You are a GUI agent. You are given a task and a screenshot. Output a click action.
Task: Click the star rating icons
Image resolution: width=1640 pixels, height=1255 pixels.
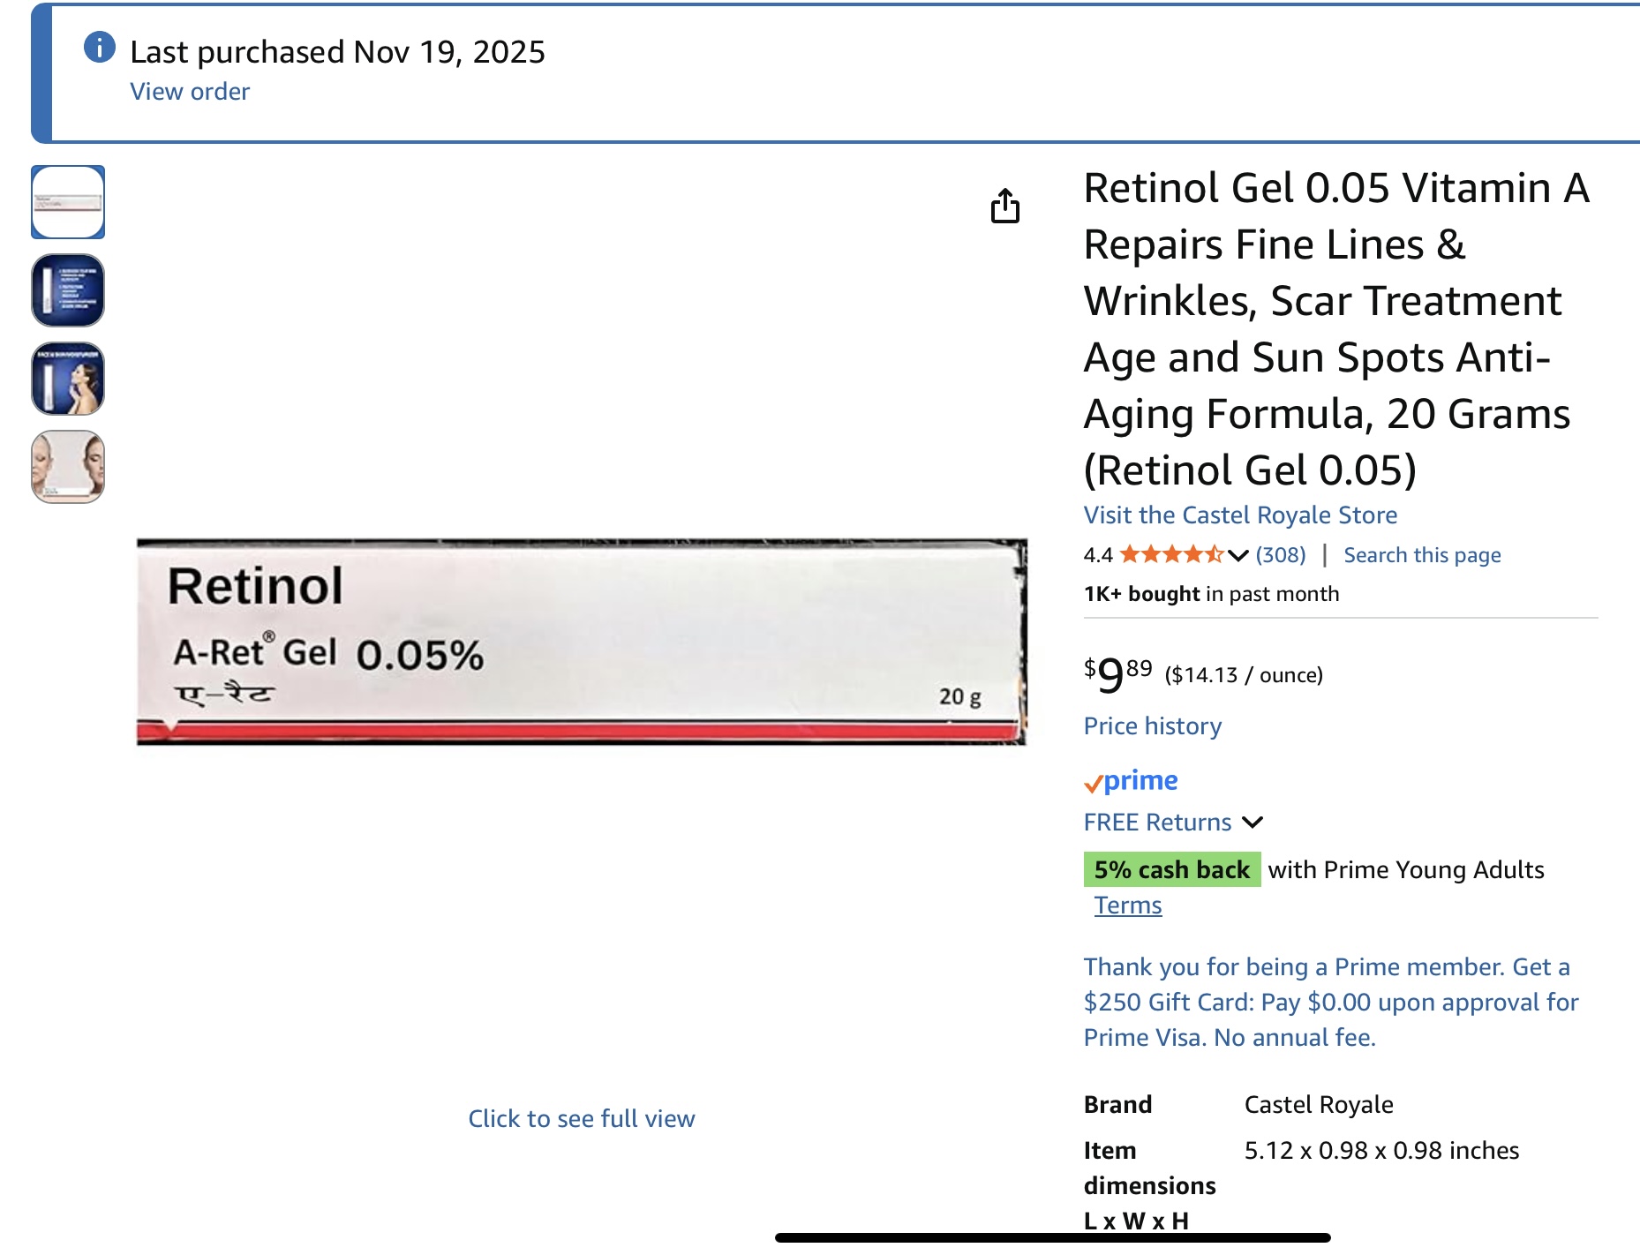coord(1171,555)
